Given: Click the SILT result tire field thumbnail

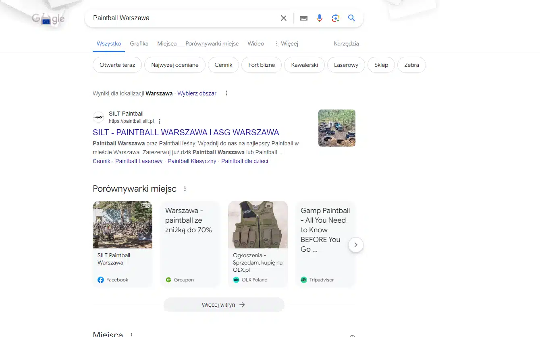Looking at the screenshot, I should (x=337, y=128).
